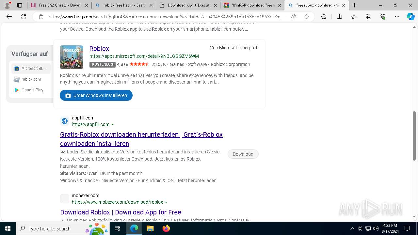Reload the page with refresh icon
This screenshot has height=235, width=418.
[x=24, y=17]
